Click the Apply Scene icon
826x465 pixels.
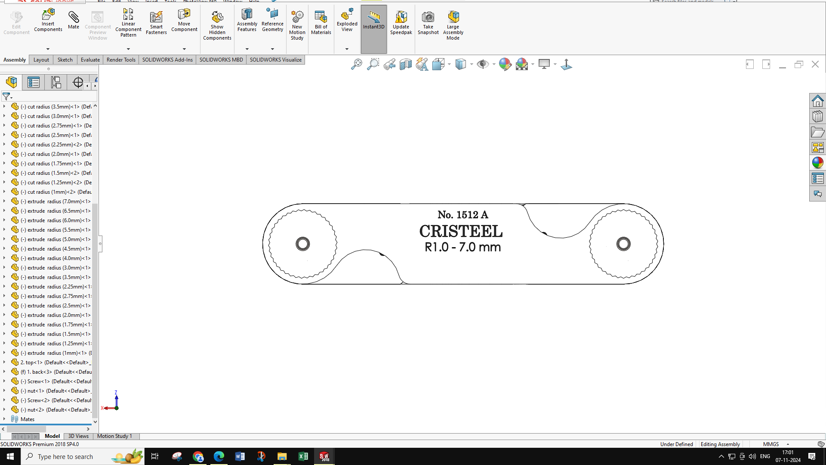click(x=522, y=64)
